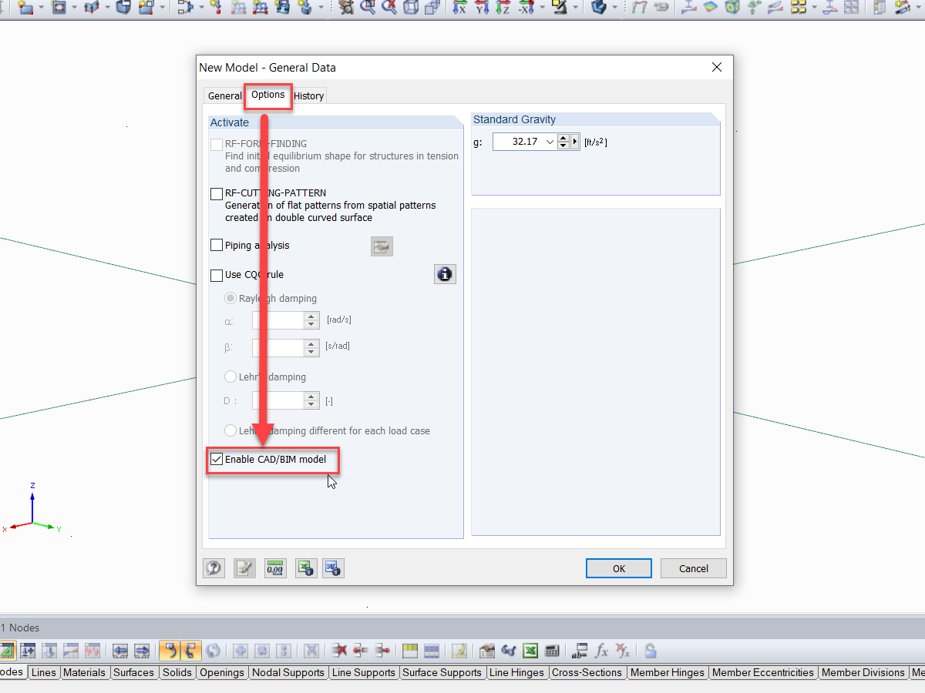Switch to the History tab
Image resolution: width=925 pixels, height=693 pixels.
click(308, 95)
